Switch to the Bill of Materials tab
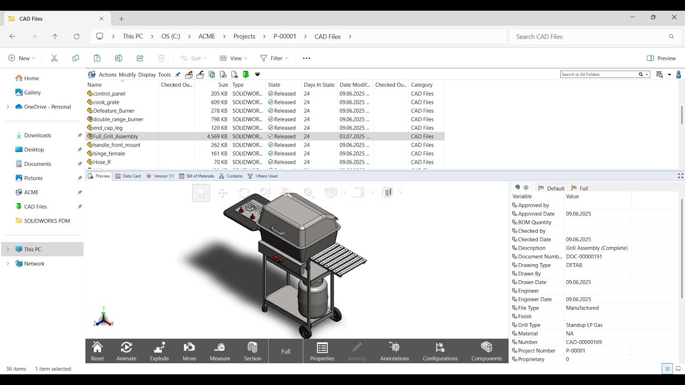This screenshot has height=385, width=685. click(x=196, y=176)
